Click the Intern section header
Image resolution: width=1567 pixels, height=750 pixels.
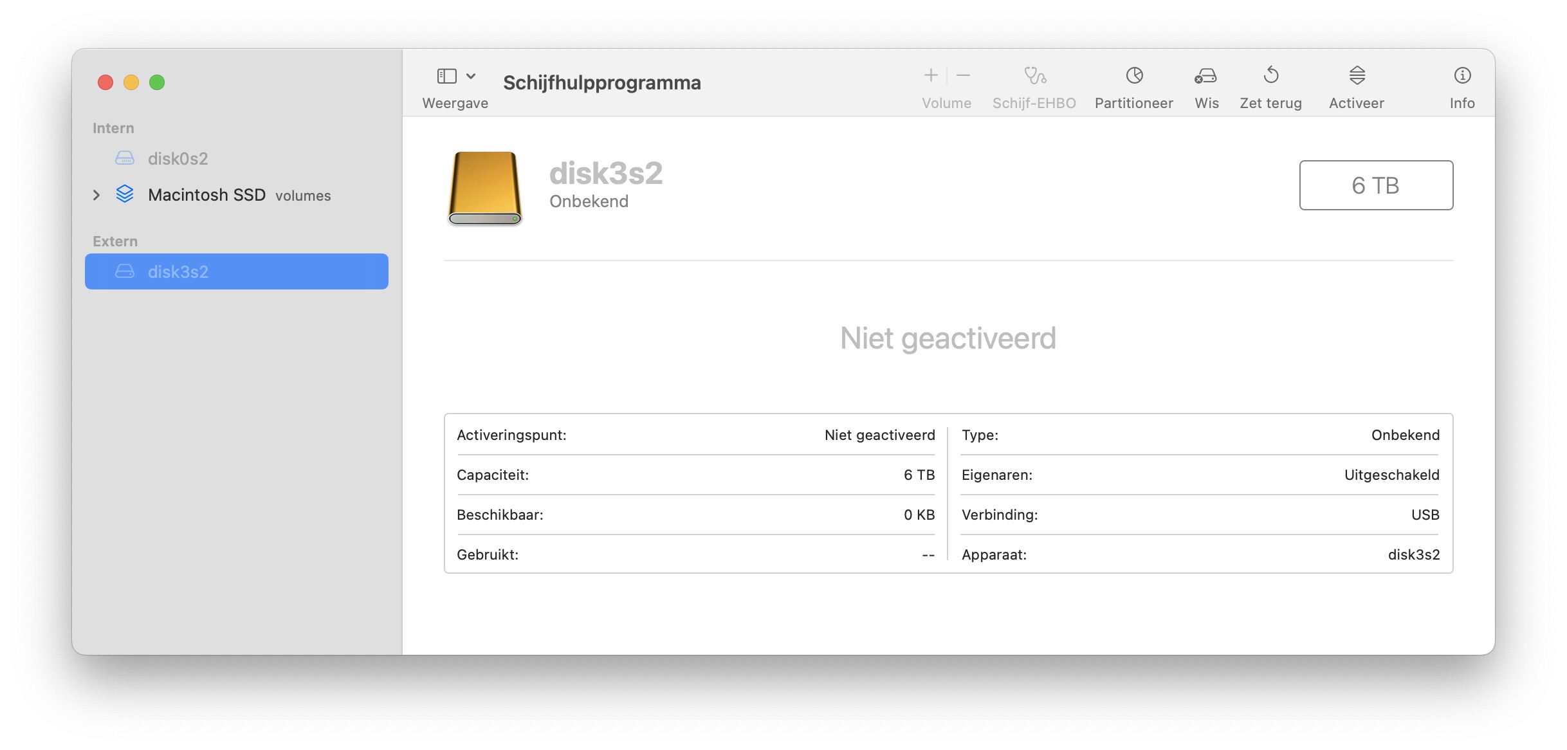point(113,128)
